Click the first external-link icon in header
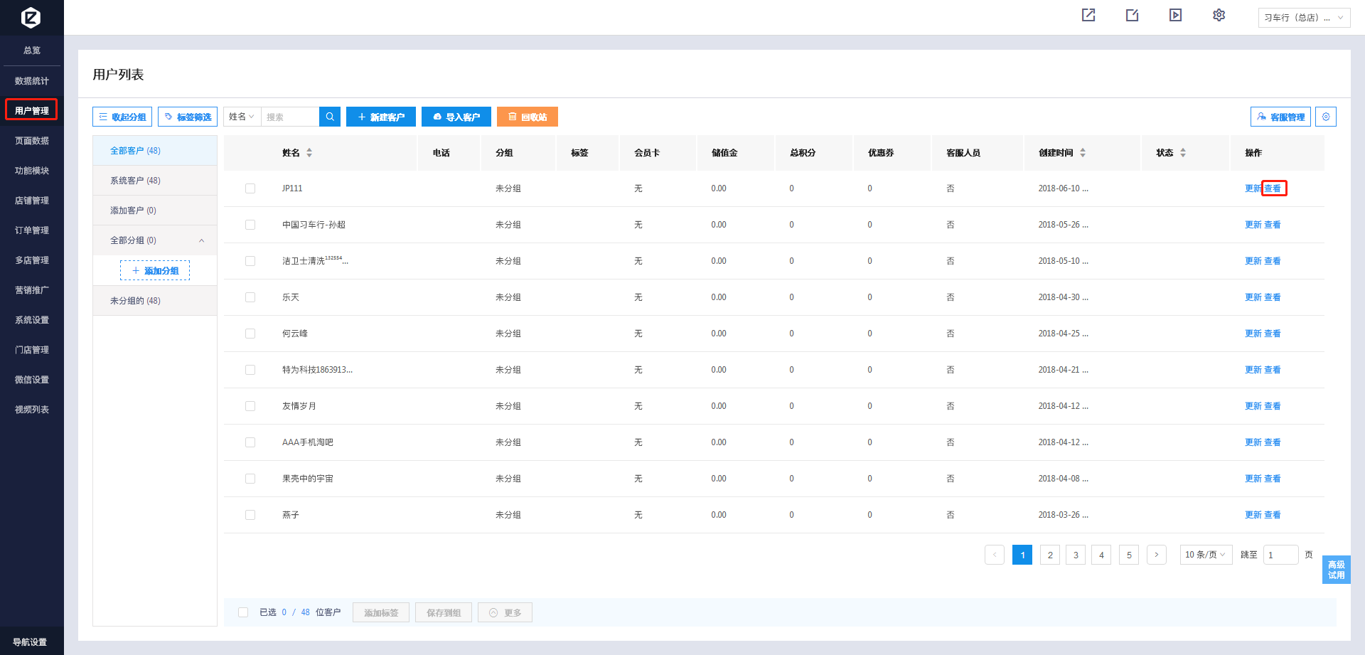Viewport: 1365px width, 655px height. (1088, 16)
